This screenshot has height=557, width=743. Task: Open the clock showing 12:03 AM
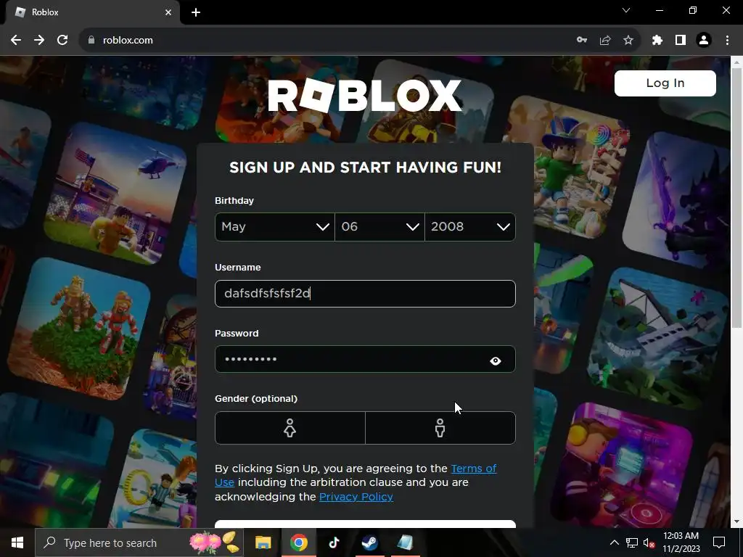(x=681, y=542)
